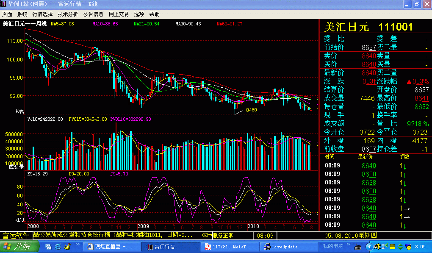Viewport: 432px width, 253px height.
Task: Click the PVOL5=334543.60 volume label
Action: tap(88, 119)
